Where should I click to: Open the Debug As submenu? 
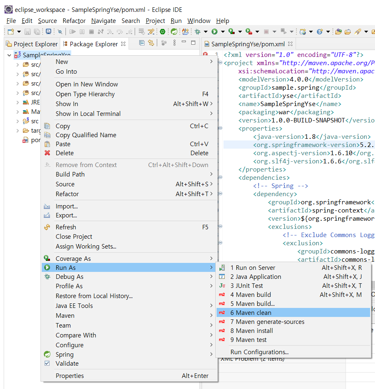coord(130,277)
